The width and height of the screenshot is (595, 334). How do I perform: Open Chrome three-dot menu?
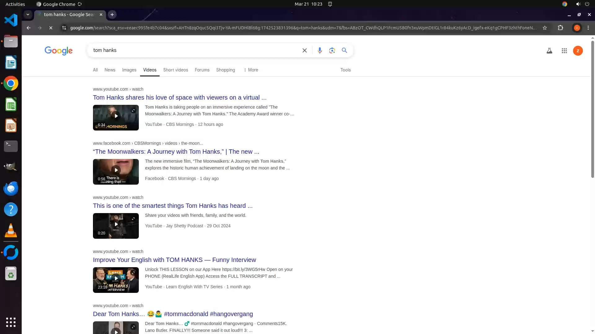point(588,28)
